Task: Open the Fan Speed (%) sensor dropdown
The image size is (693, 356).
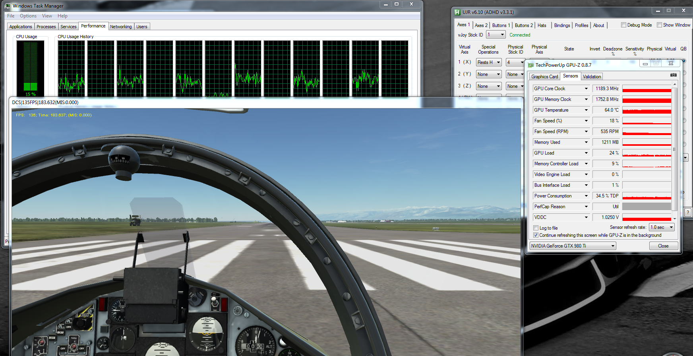Action: click(x=586, y=121)
